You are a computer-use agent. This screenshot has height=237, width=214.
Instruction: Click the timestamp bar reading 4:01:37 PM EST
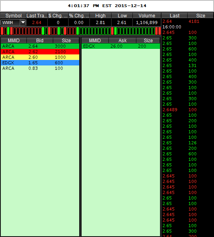tap(107, 6)
